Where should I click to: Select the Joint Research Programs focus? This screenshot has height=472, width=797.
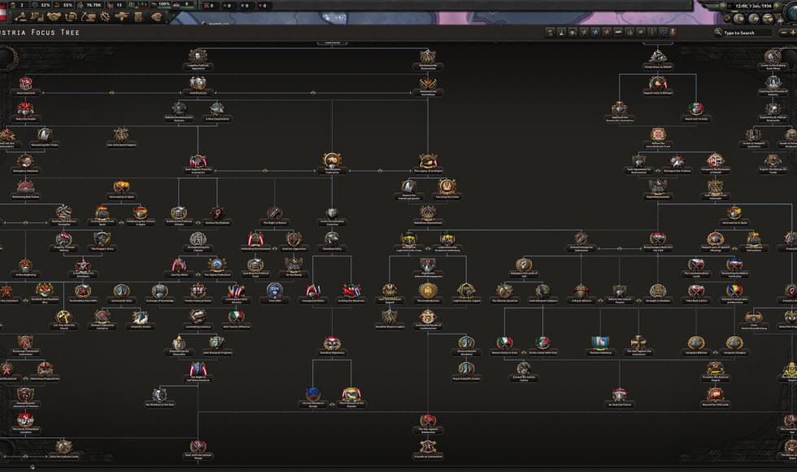coord(217,345)
